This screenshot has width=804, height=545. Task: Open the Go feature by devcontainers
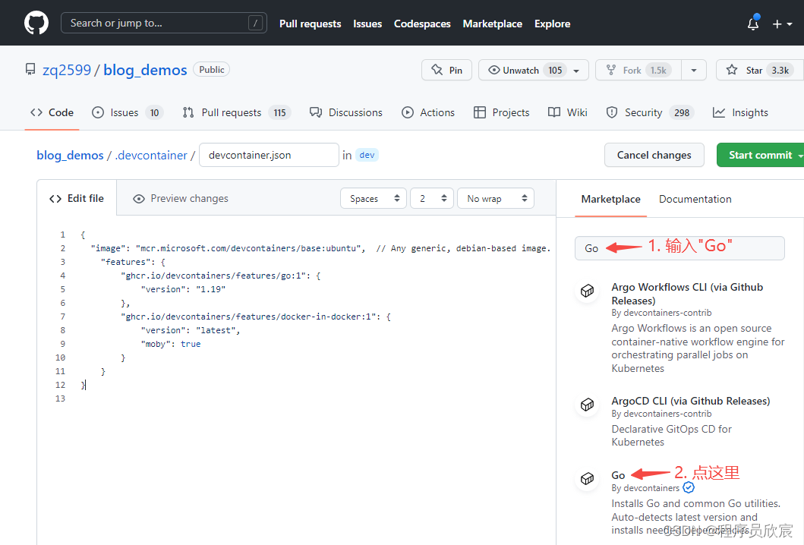click(x=618, y=475)
